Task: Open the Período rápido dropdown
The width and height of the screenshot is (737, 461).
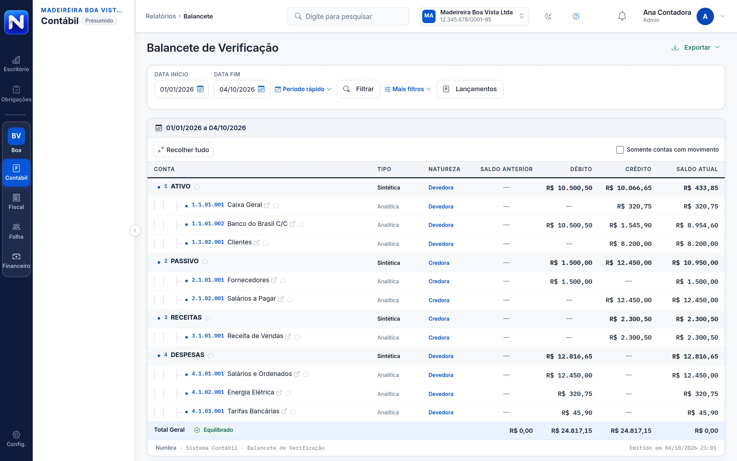Action: [303, 89]
